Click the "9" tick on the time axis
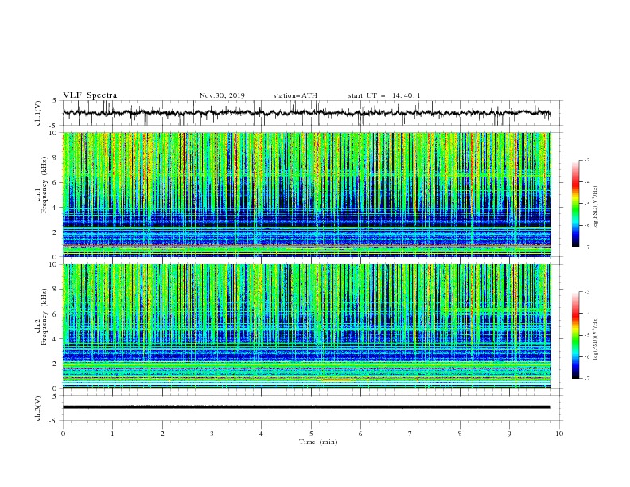This screenshot has height=487, width=630. tap(509, 434)
